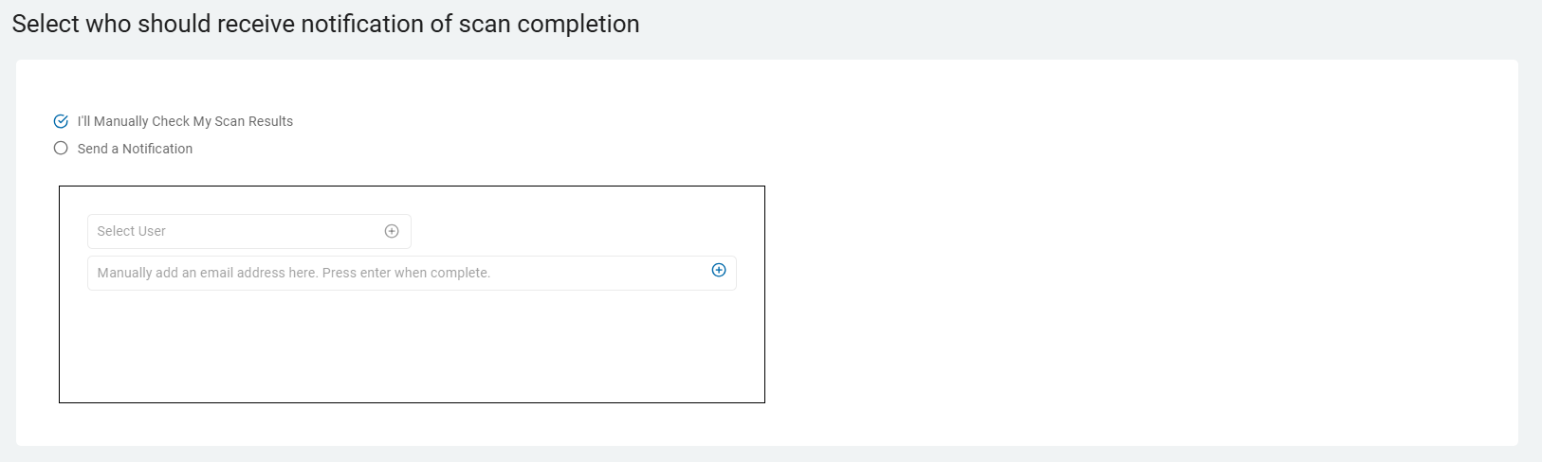
Task: Click empty circle icon beside Send a Notification
Action: [x=61, y=149]
